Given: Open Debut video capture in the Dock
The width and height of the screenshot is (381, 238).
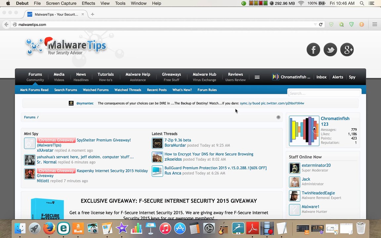Looking at the screenshot, I should pyautogui.click(x=267, y=228).
